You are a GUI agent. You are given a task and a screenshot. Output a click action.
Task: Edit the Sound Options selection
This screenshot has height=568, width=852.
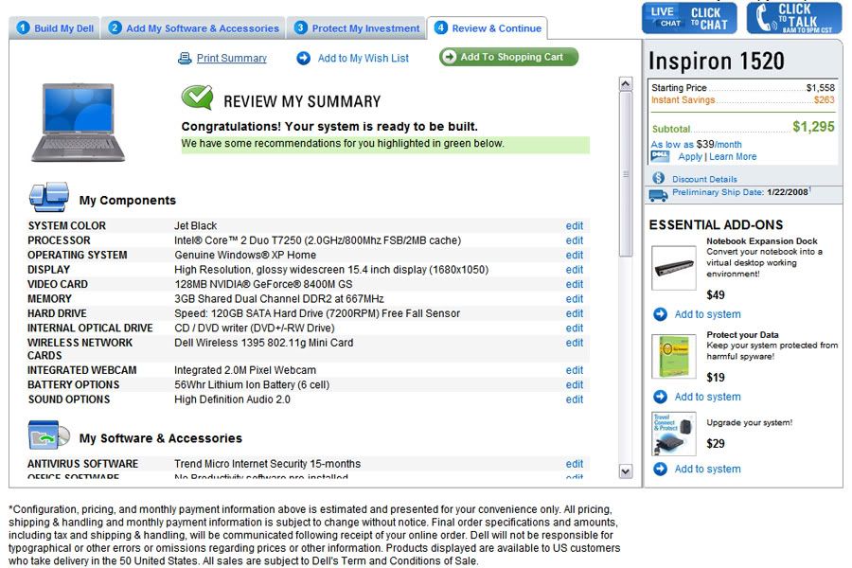tap(575, 399)
